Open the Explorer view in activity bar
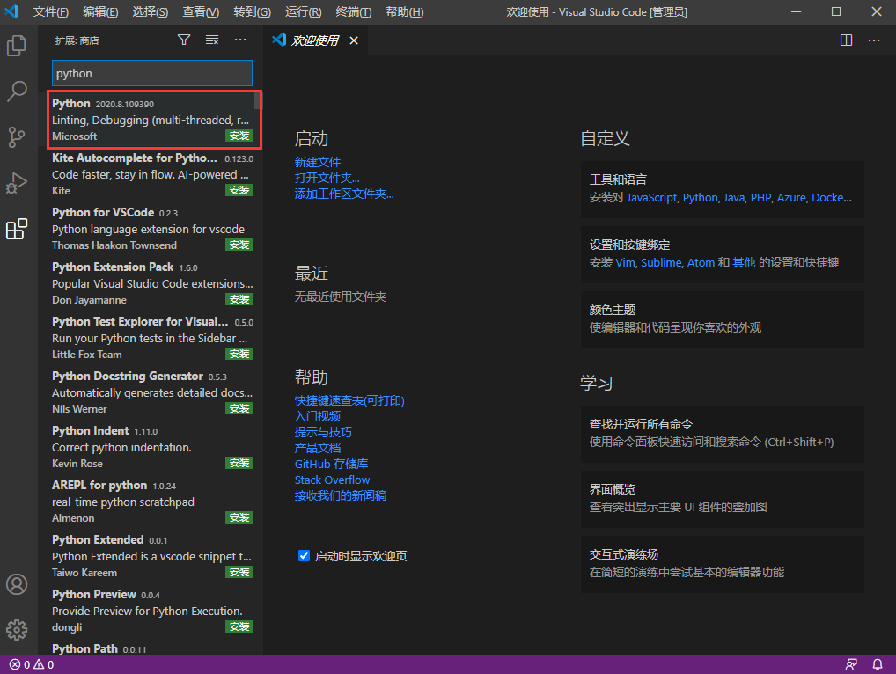Viewport: 896px width, 674px height. coord(17,46)
